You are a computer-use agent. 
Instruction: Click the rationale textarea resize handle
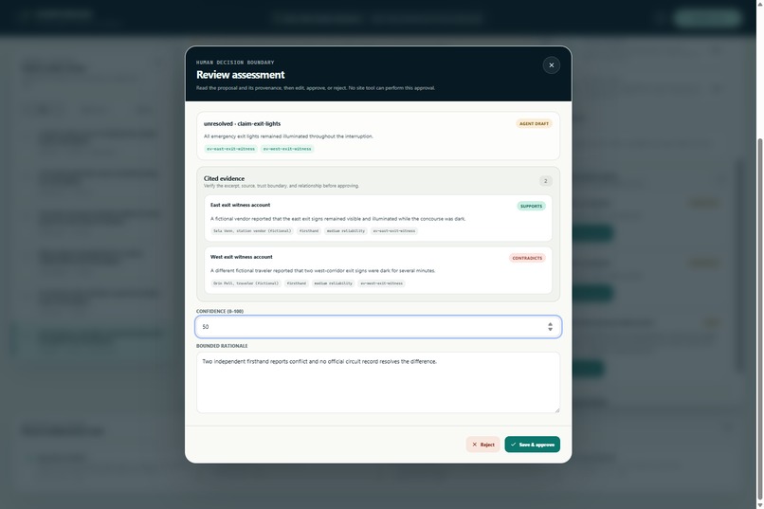557,410
